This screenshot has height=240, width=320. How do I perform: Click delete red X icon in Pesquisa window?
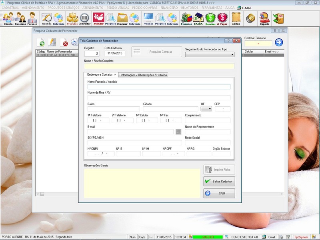pyautogui.click(x=64, y=42)
